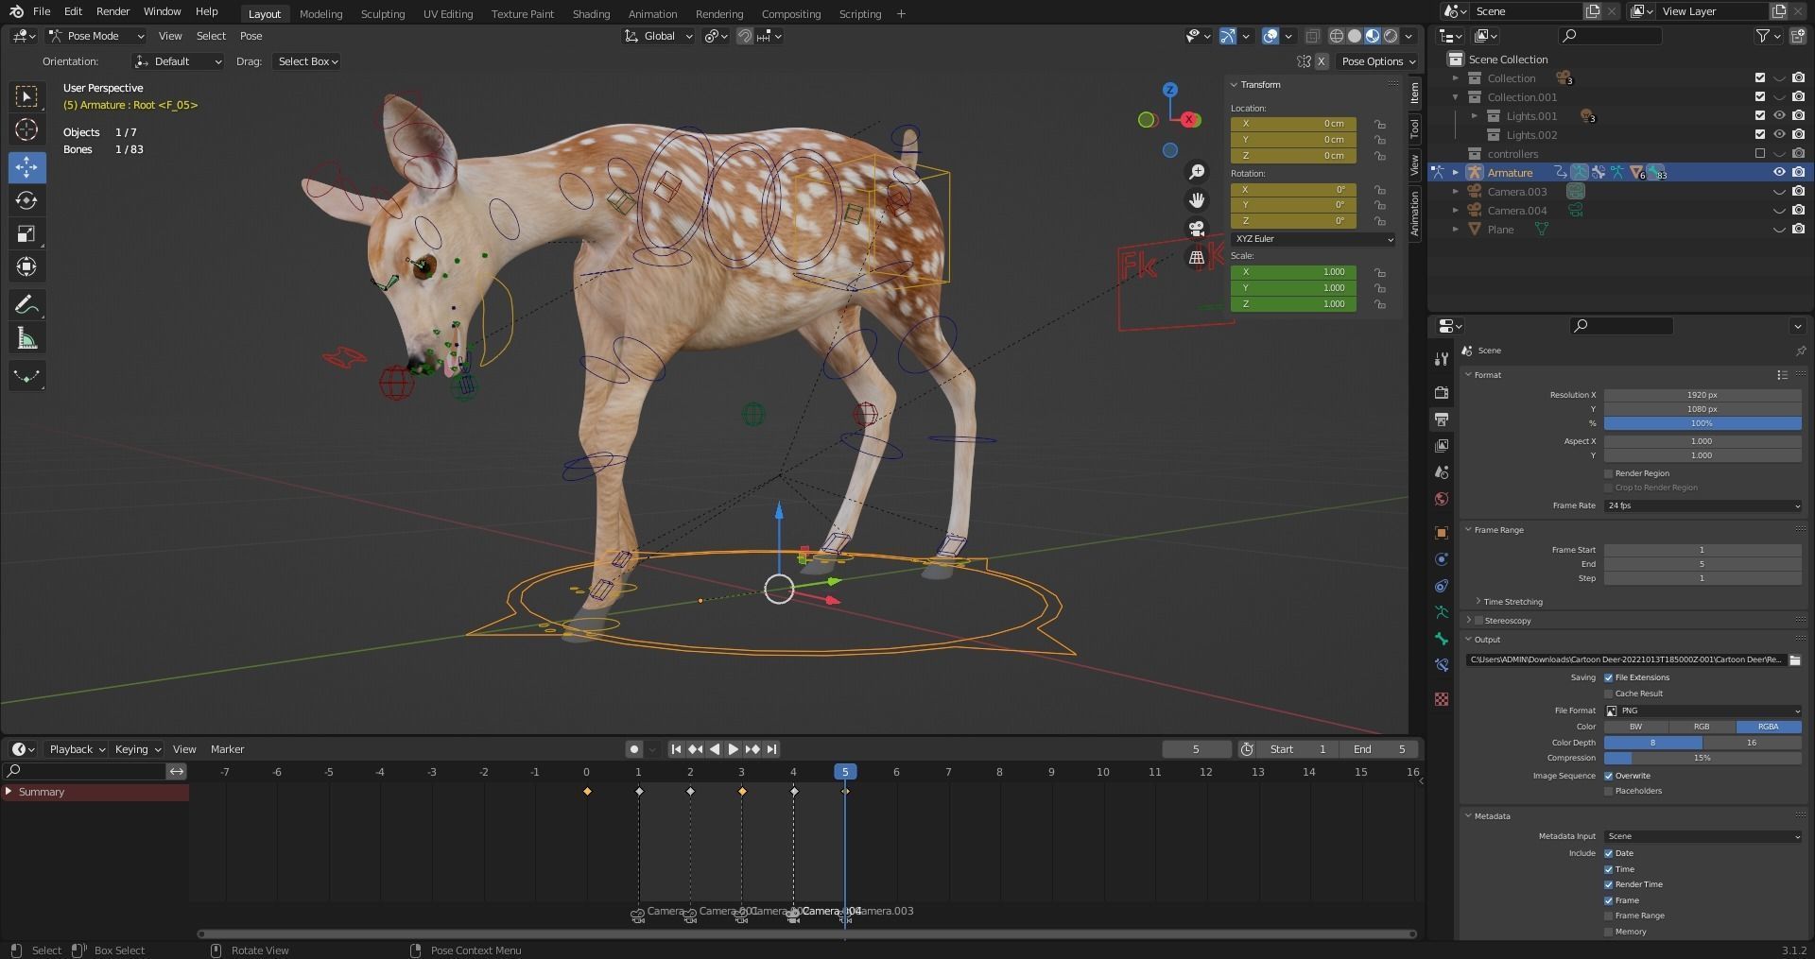The image size is (1815, 959).
Task: Toggle the Overwrite checkbox
Action: tap(1609, 776)
